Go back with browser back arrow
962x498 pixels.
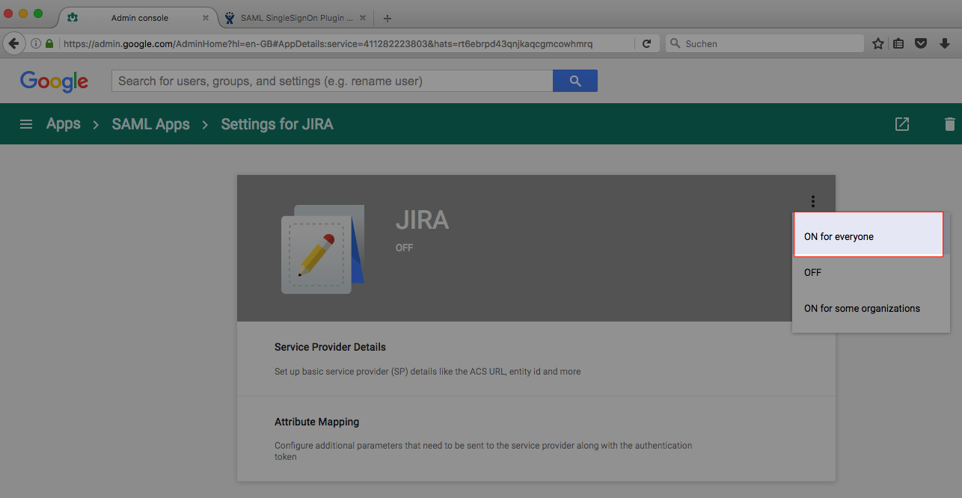click(13, 43)
